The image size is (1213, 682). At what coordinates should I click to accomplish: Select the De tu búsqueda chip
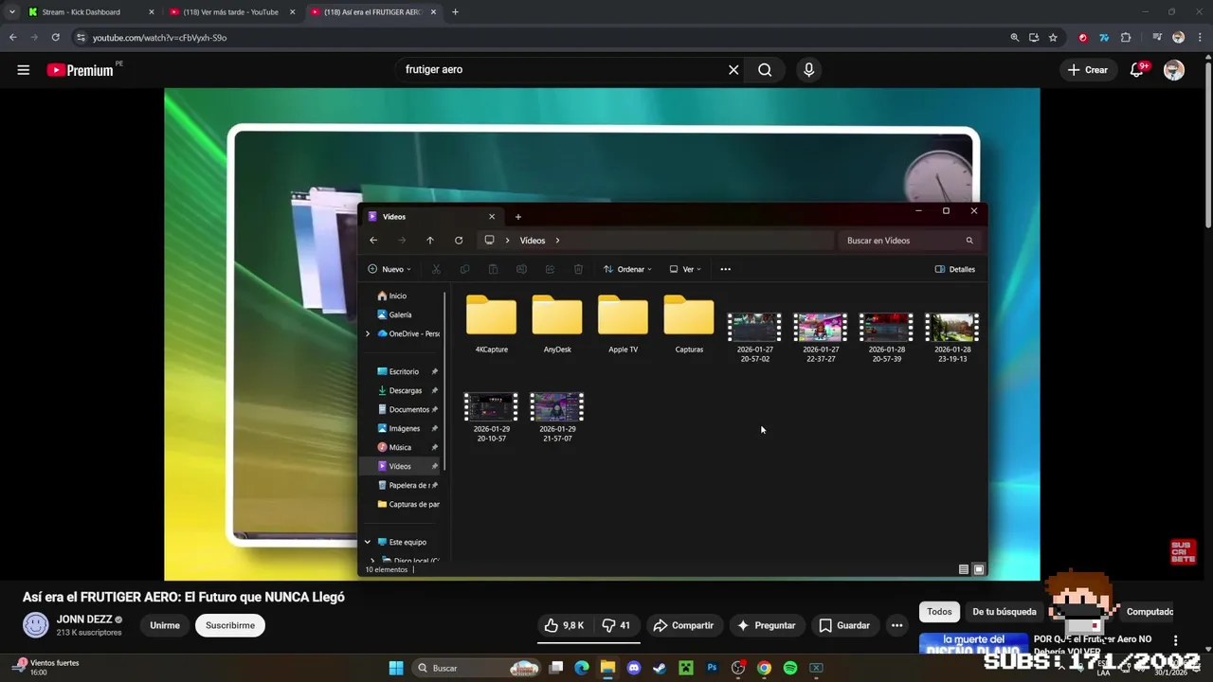click(1005, 612)
